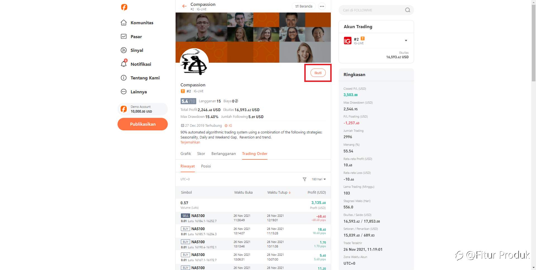536x270 pixels.
Task: Switch to the Berlangganan tab
Action: click(224, 154)
